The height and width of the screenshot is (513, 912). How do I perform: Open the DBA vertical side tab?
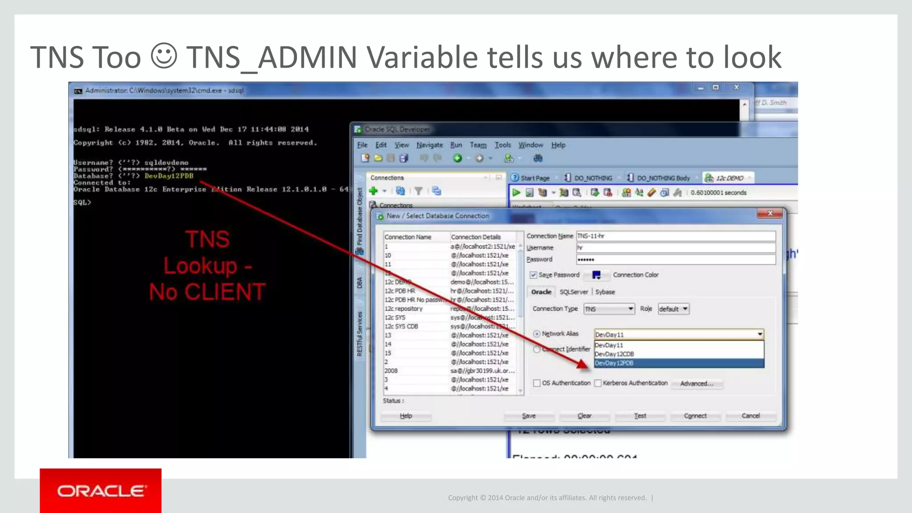click(359, 283)
